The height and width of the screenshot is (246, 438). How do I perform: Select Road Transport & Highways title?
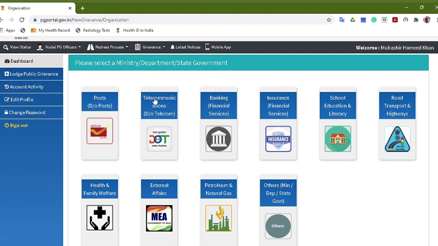(397, 106)
